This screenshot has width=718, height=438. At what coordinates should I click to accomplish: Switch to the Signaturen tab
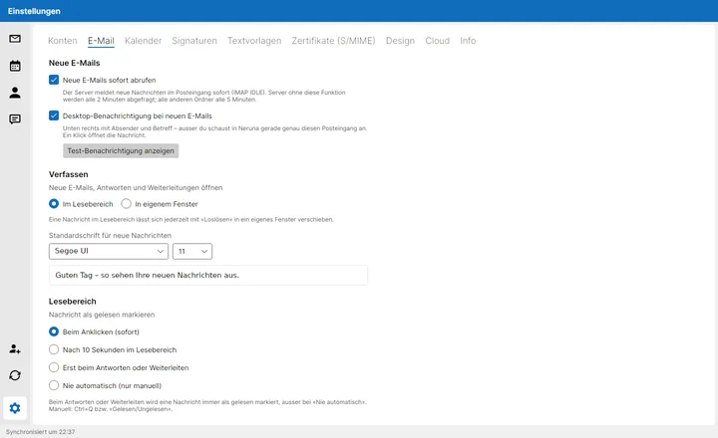[194, 41]
